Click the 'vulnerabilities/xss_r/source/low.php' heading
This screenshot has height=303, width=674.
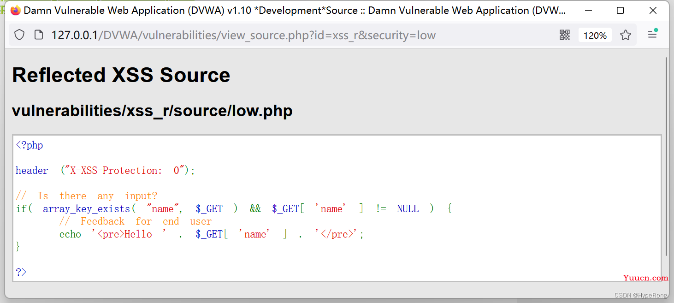pyautogui.click(x=152, y=111)
